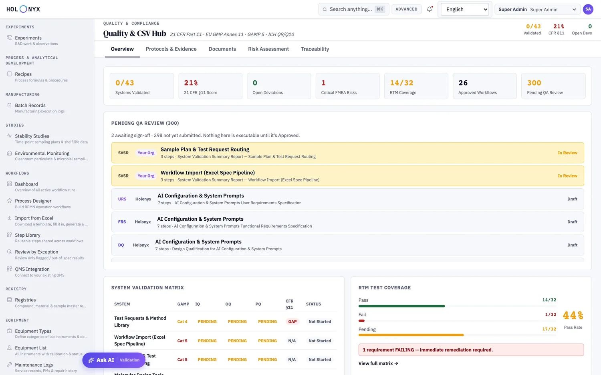This screenshot has width=601, height=375.
Task: Open notifications bell icon
Action: click(x=430, y=9)
